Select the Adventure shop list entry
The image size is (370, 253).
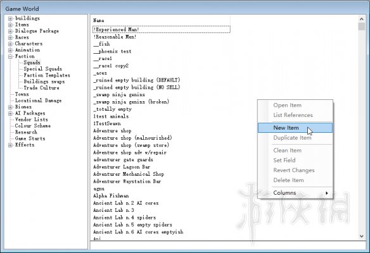[112, 131]
